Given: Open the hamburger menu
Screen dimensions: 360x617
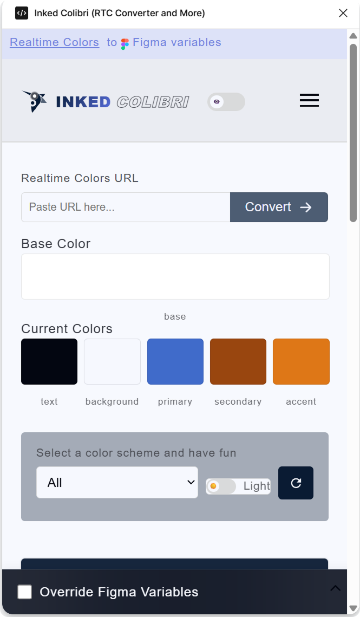Looking at the screenshot, I should pyautogui.click(x=309, y=100).
